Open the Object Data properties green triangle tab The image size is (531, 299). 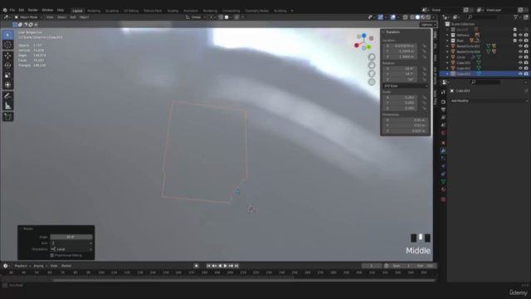point(443,182)
